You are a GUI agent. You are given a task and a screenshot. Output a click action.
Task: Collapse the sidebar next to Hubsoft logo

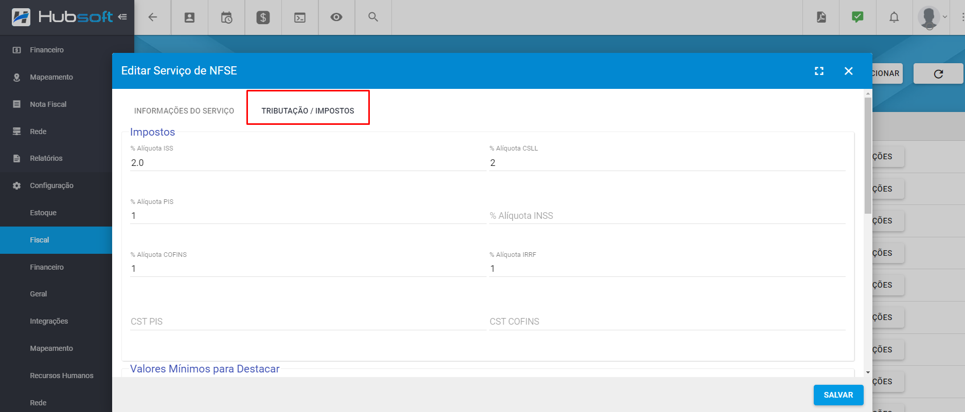pos(122,17)
